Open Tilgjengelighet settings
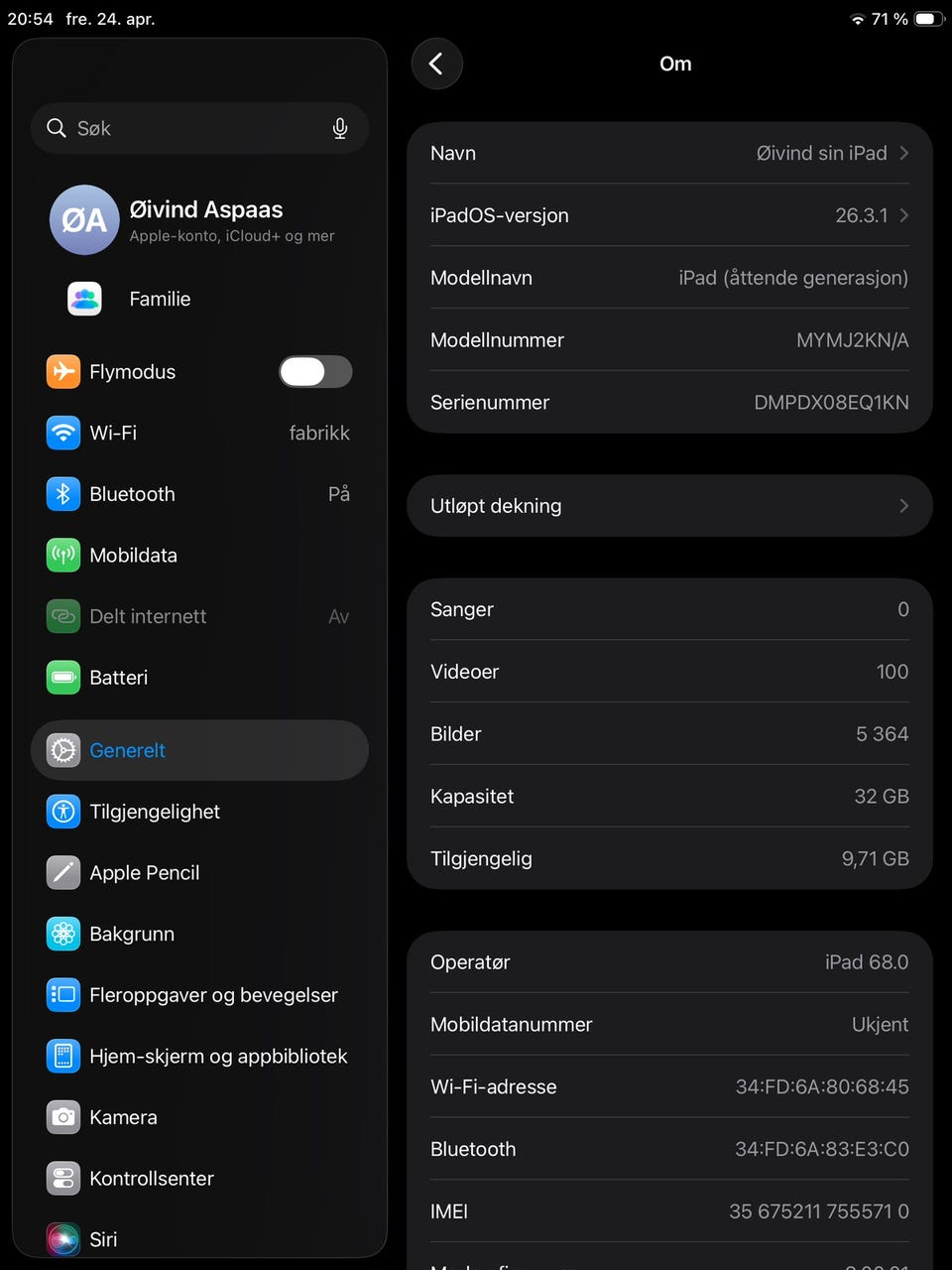The image size is (952, 1270). [199, 812]
